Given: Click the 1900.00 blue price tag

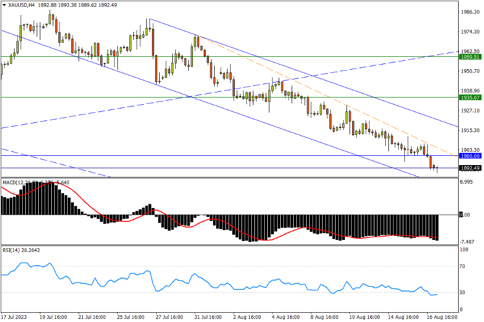Looking at the screenshot, I should point(470,156).
